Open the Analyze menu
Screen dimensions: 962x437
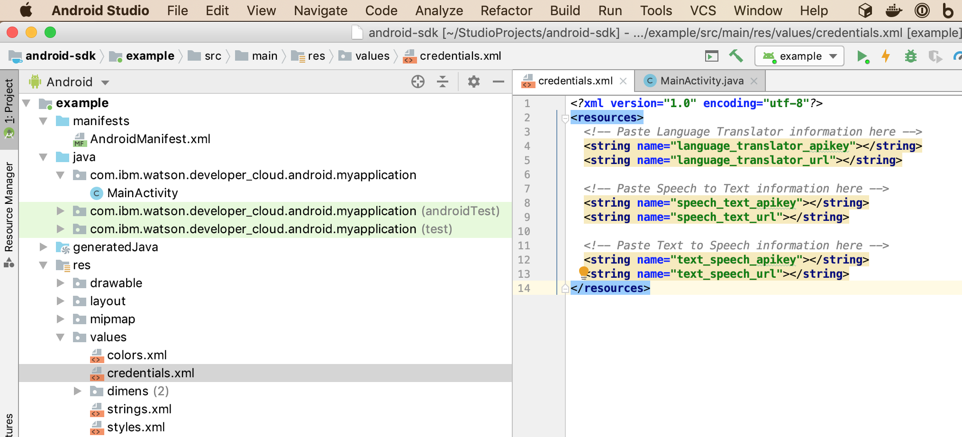pyautogui.click(x=439, y=10)
